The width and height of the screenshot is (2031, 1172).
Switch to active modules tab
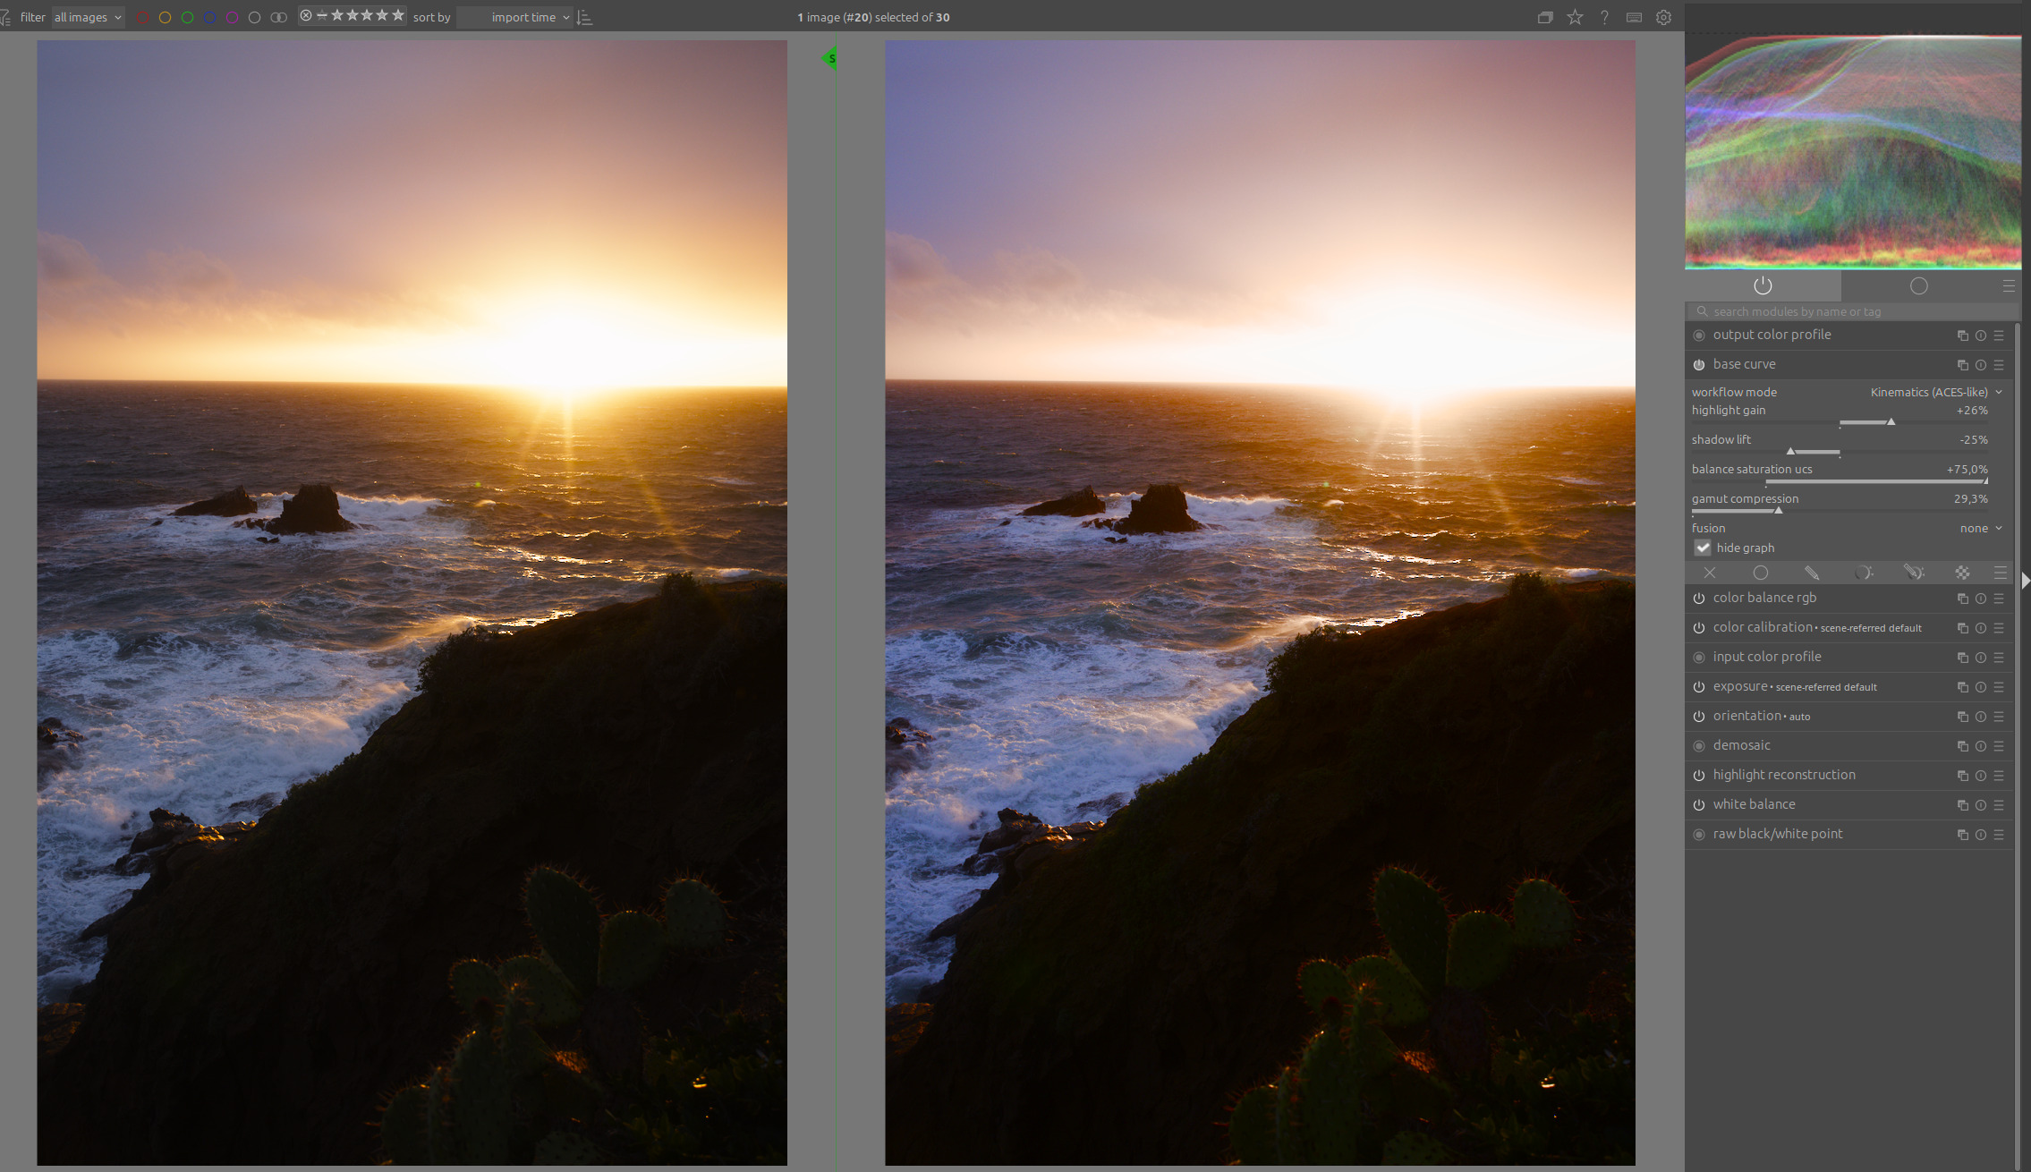[x=1763, y=285]
